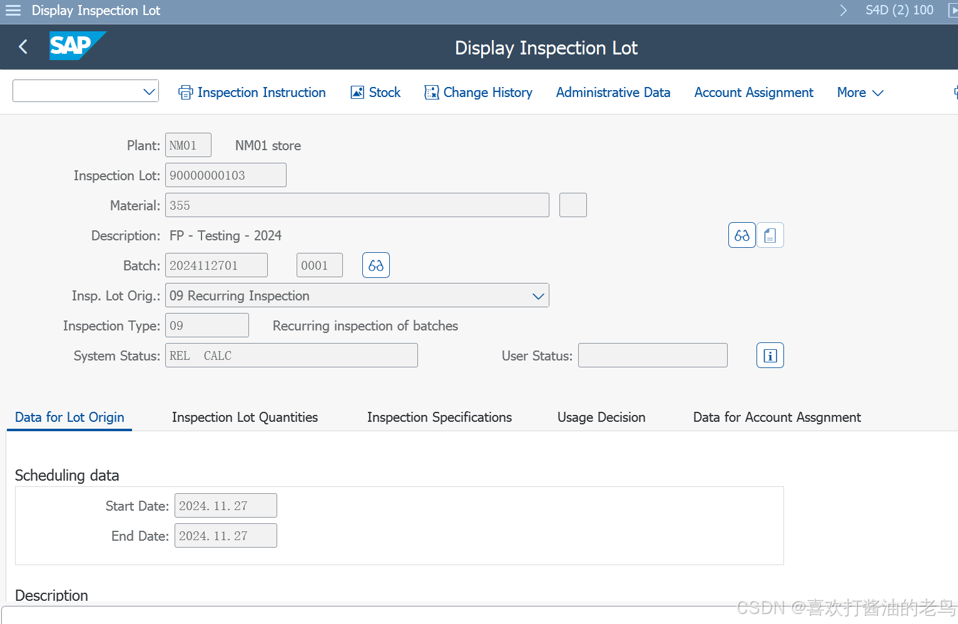Click the Start Date field
This screenshot has width=958, height=624.
[226, 506]
